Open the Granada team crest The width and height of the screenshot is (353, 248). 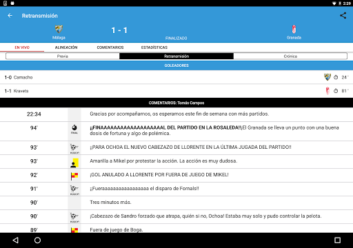pos(294,30)
